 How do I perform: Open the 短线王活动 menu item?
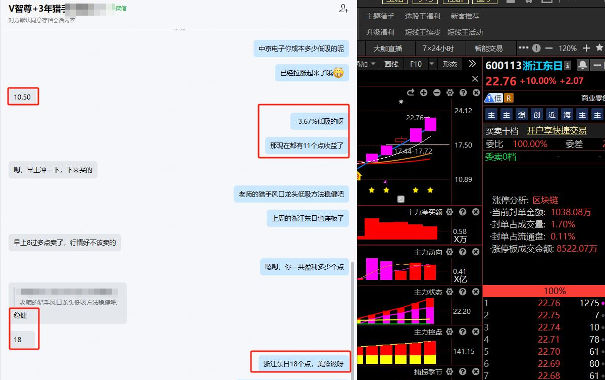[x=465, y=32]
